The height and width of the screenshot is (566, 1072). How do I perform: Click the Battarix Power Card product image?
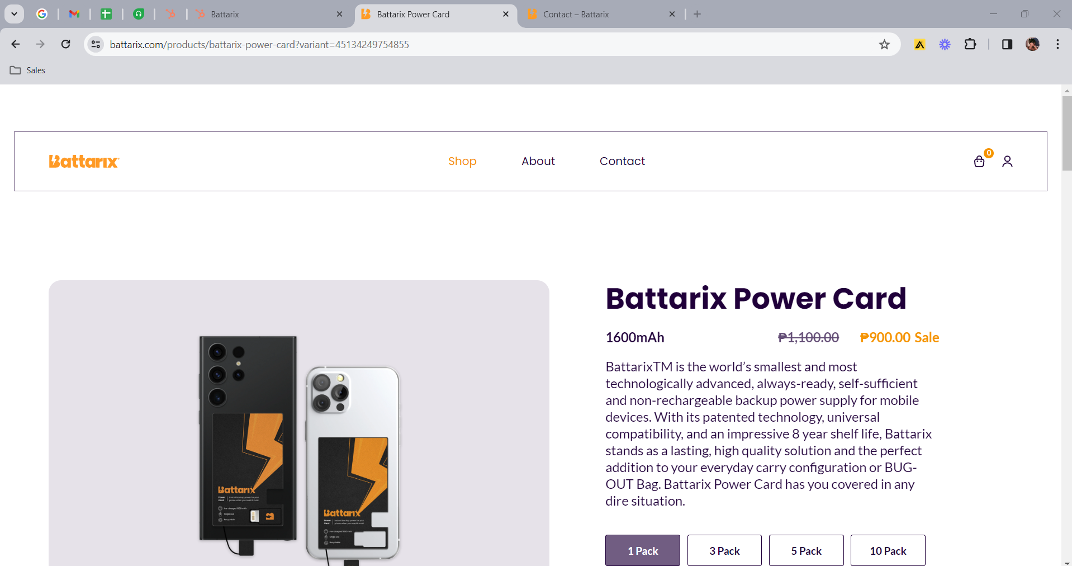pyautogui.click(x=299, y=423)
